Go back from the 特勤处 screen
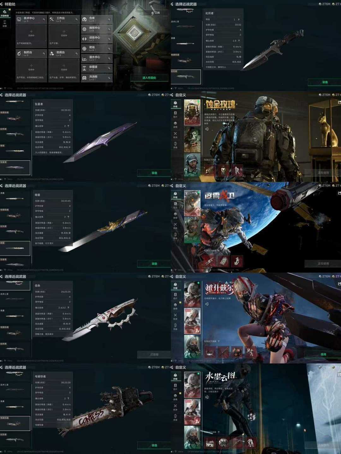Image resolution: width=341 pixels, height=454 pixels. click(2, 4)
